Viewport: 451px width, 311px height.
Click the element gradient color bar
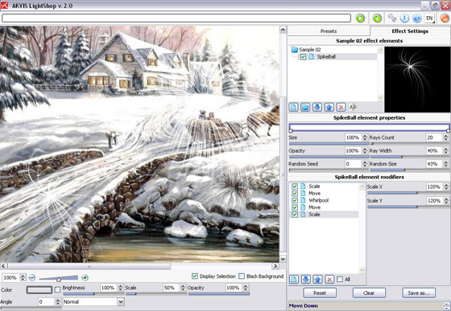coord(369,128)
